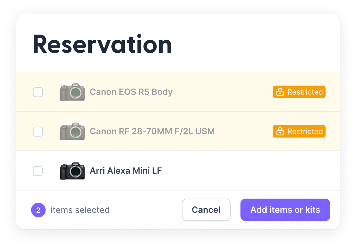The image size is (356, 249).
Task: Click the Canon EOS R5 Body camera thumbnail
Action: click(x=72, y=92)
